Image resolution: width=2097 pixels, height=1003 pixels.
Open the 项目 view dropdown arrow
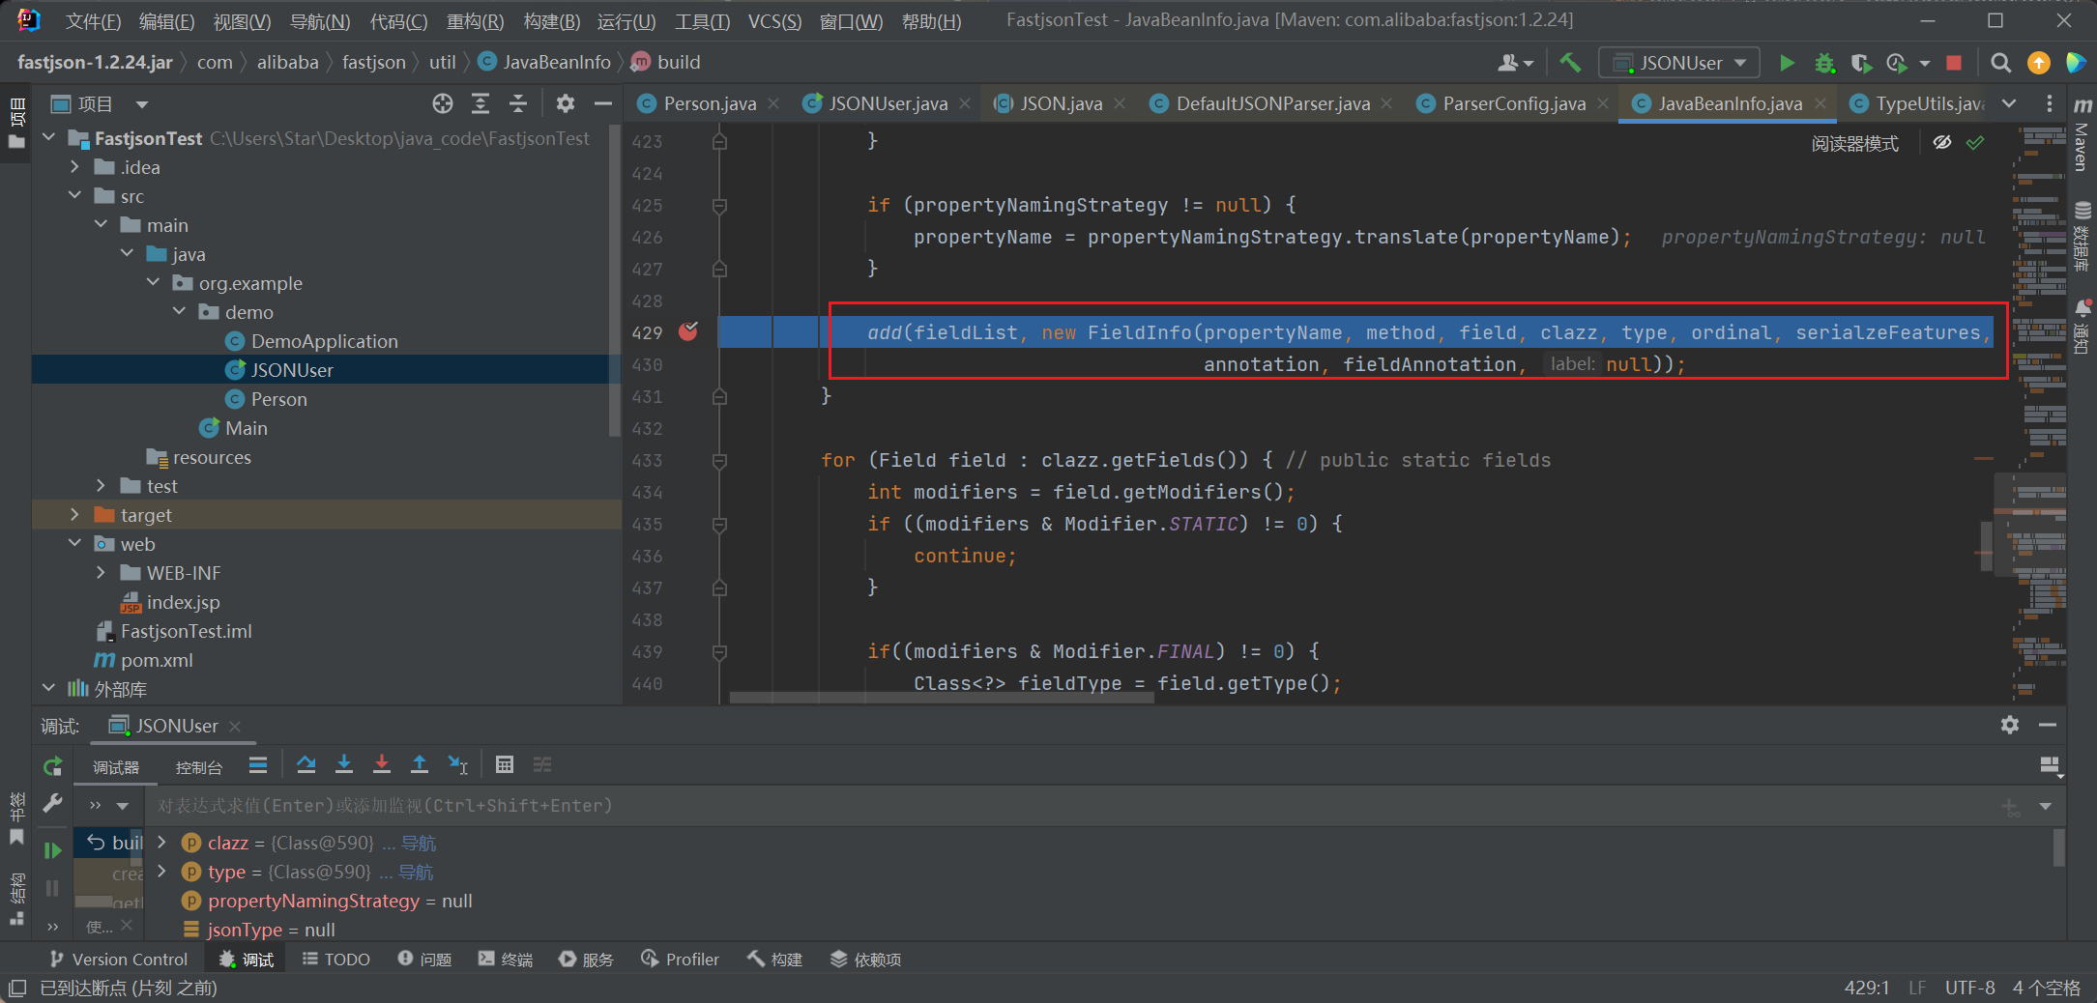[x=142, y=103]
